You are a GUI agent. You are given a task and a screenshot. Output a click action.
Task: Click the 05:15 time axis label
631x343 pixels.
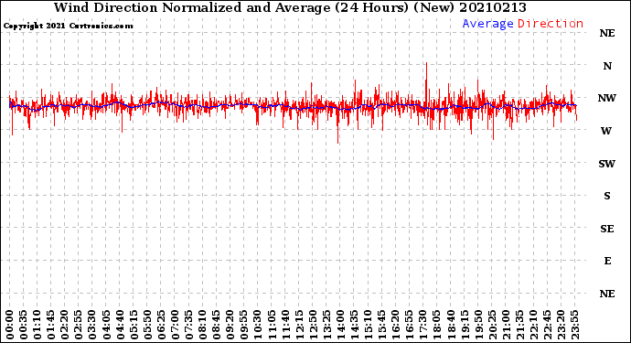134,325
